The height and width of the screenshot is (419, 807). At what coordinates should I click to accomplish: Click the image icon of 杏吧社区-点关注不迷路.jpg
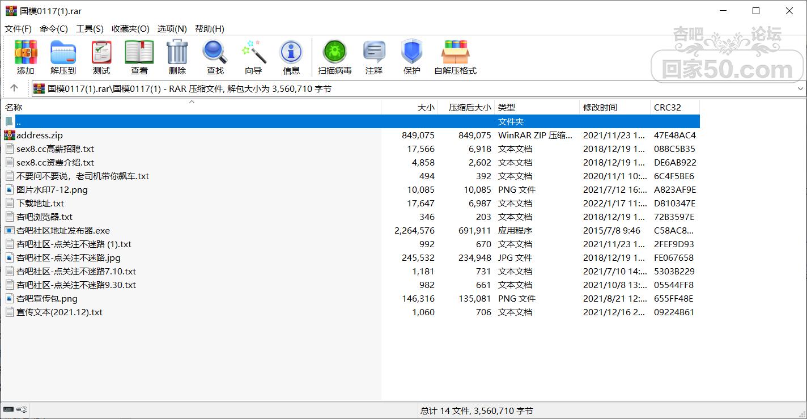click(10, 257)
